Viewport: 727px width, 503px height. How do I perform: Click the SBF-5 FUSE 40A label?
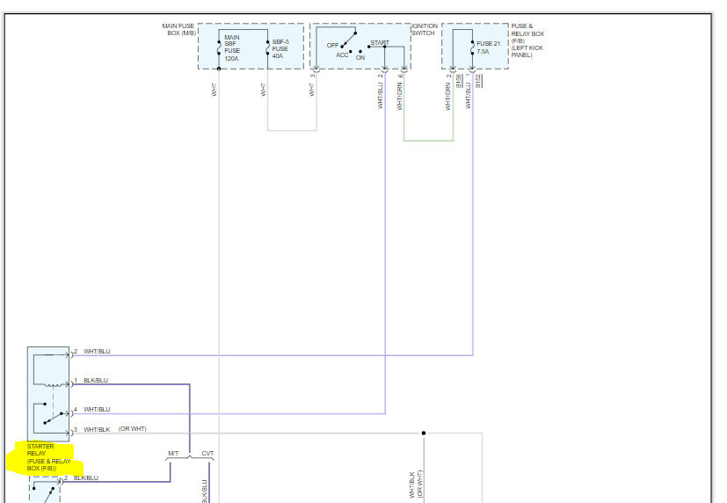tap(280, 48)
